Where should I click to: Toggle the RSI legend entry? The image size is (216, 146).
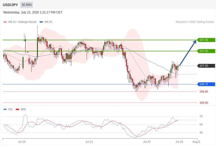pos(10,109)
